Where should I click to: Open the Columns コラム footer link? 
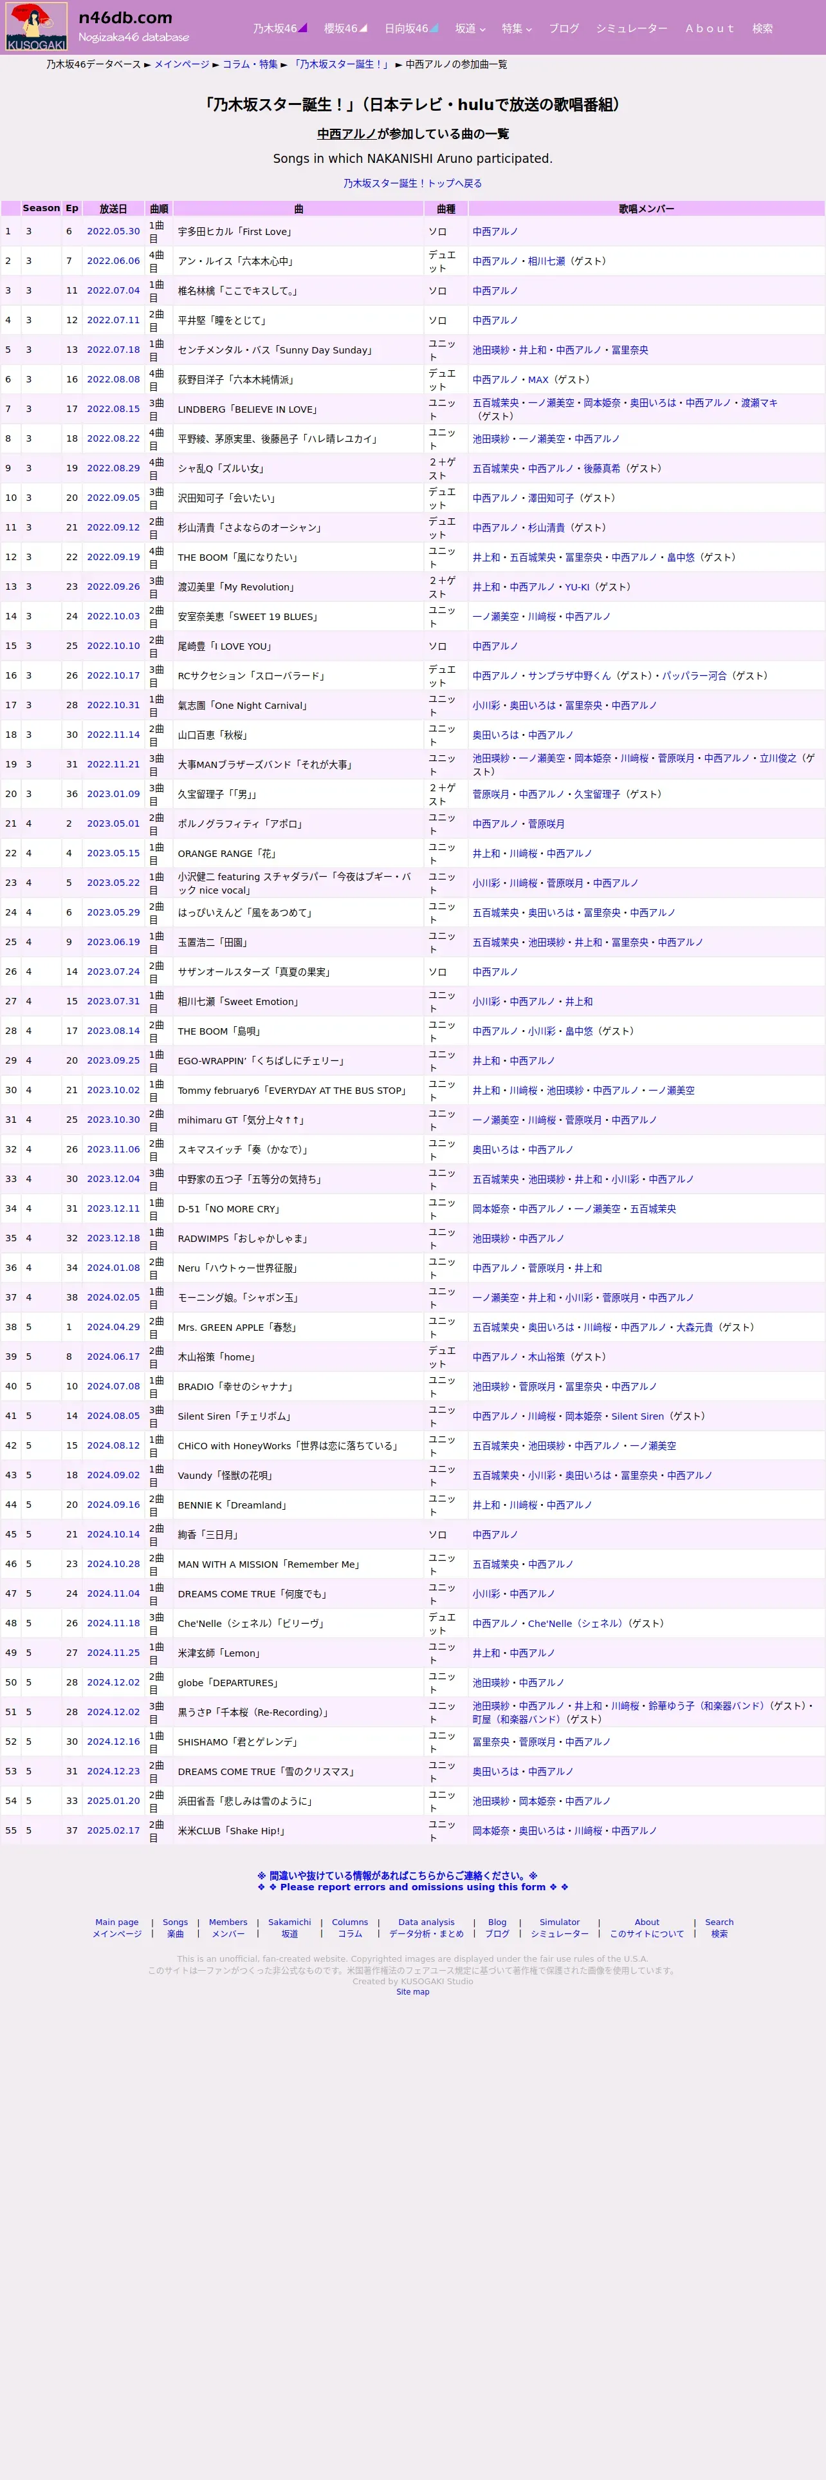click(x=350, y=1928)
